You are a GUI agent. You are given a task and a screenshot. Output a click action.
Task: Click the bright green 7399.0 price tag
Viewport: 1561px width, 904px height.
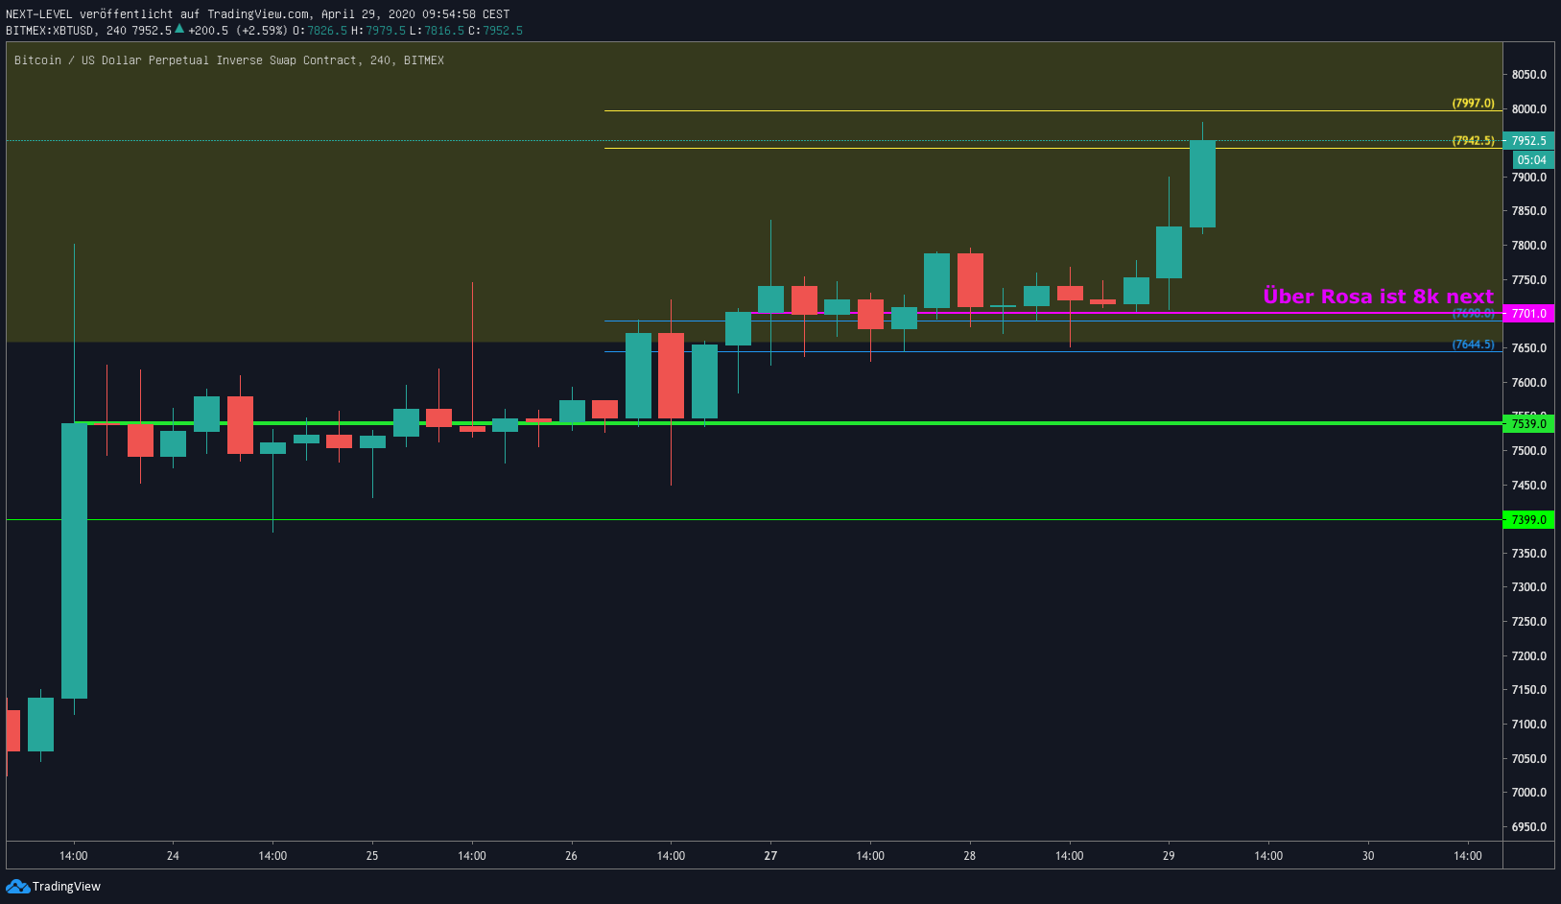click(1528, 519)
